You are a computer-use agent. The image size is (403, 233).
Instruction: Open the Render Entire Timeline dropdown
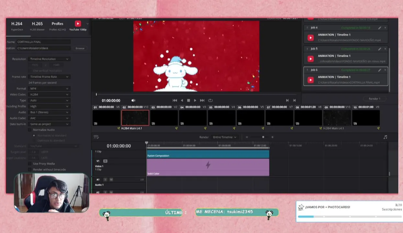tap(224, 137)
